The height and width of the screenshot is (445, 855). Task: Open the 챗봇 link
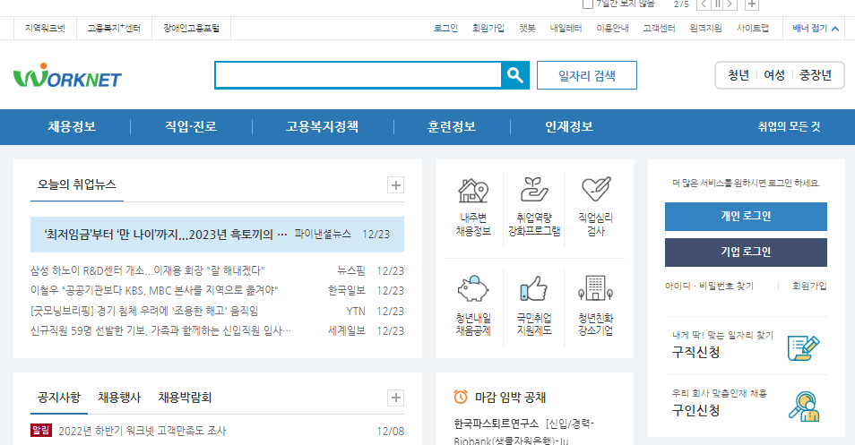point(527,29)
